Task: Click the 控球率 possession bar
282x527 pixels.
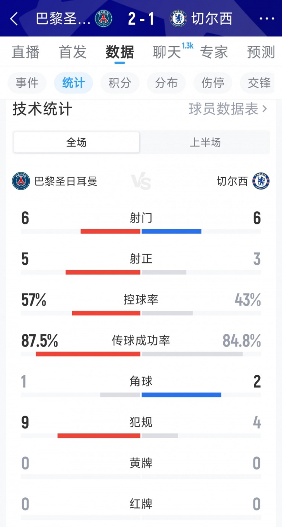Action: point(141,312)
